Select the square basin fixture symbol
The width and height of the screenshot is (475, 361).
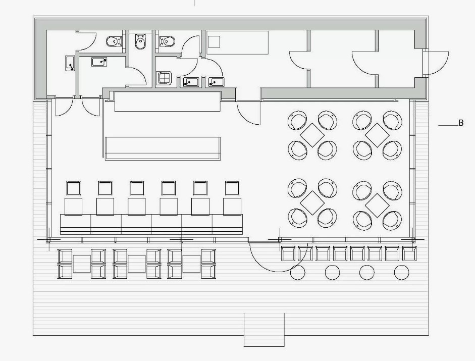tap(164, 78)
